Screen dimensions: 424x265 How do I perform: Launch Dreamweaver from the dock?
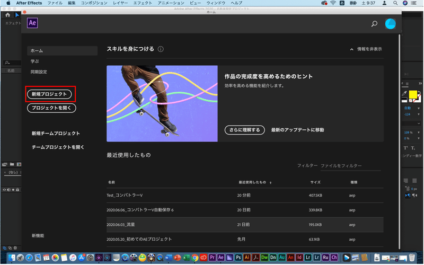pos(264,258)
